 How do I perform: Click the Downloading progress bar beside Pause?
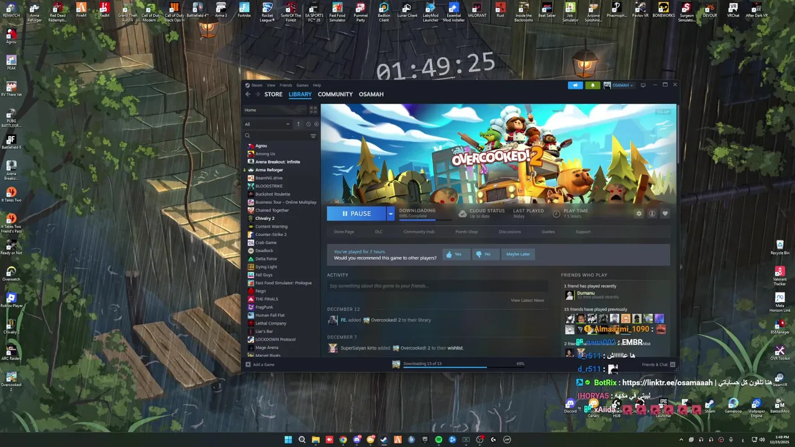(x=425, y=220)
